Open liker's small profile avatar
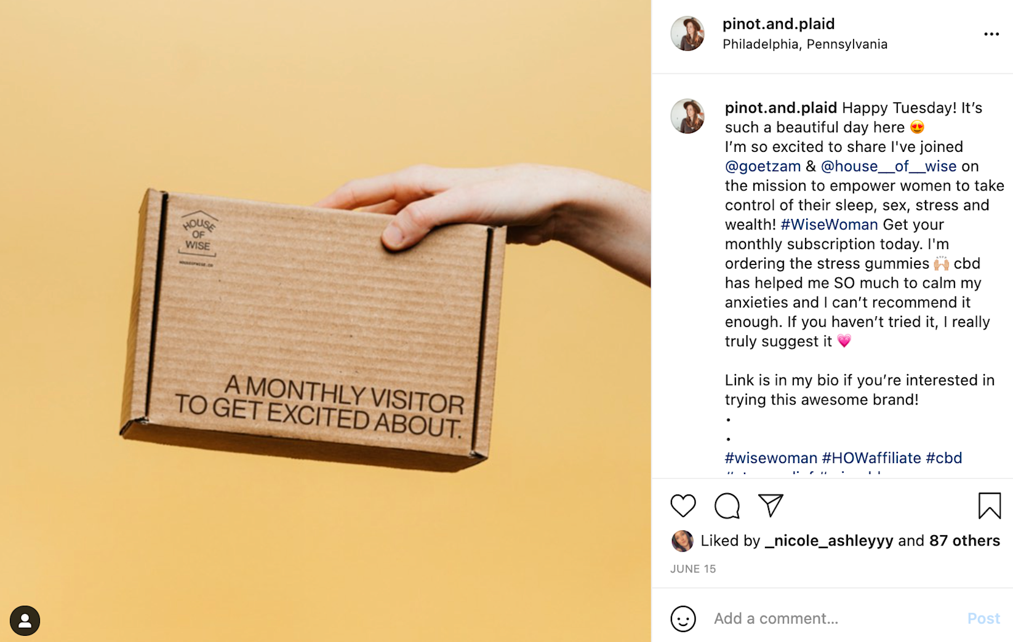Screen dimensions: 1013x642 point(681,541)
